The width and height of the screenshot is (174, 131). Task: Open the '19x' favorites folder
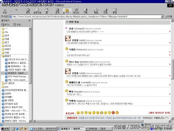coord(5,32)
